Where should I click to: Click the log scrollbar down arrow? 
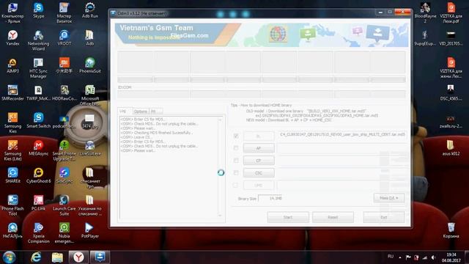[x=220, y=215]
